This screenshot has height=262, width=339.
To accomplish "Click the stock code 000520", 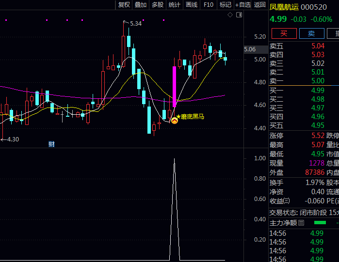I will [313, 7].
